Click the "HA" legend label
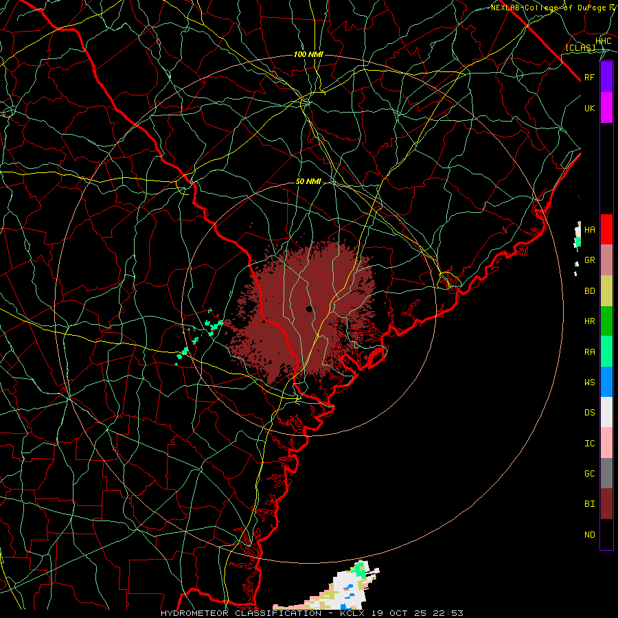Viewport: 618px width, 618px height. (589, 229)
